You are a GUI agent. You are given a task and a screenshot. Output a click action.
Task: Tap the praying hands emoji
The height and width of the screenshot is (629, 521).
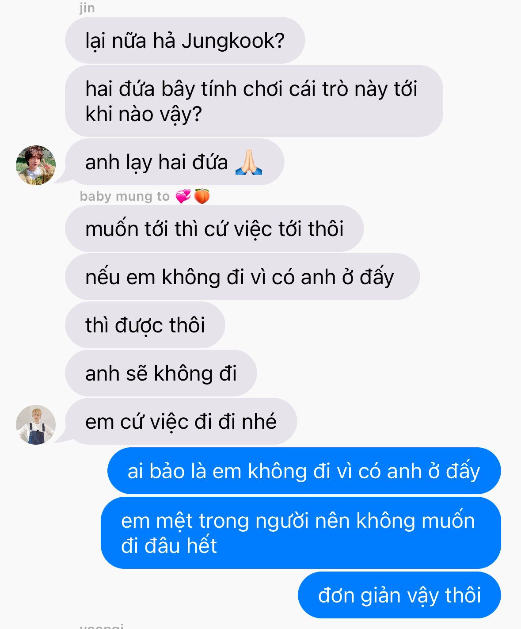pyautogui.click(x=249, y=162)
